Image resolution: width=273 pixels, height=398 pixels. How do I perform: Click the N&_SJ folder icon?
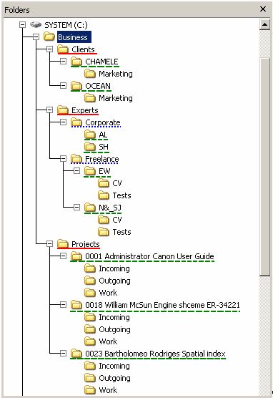(x=90, y=207)
